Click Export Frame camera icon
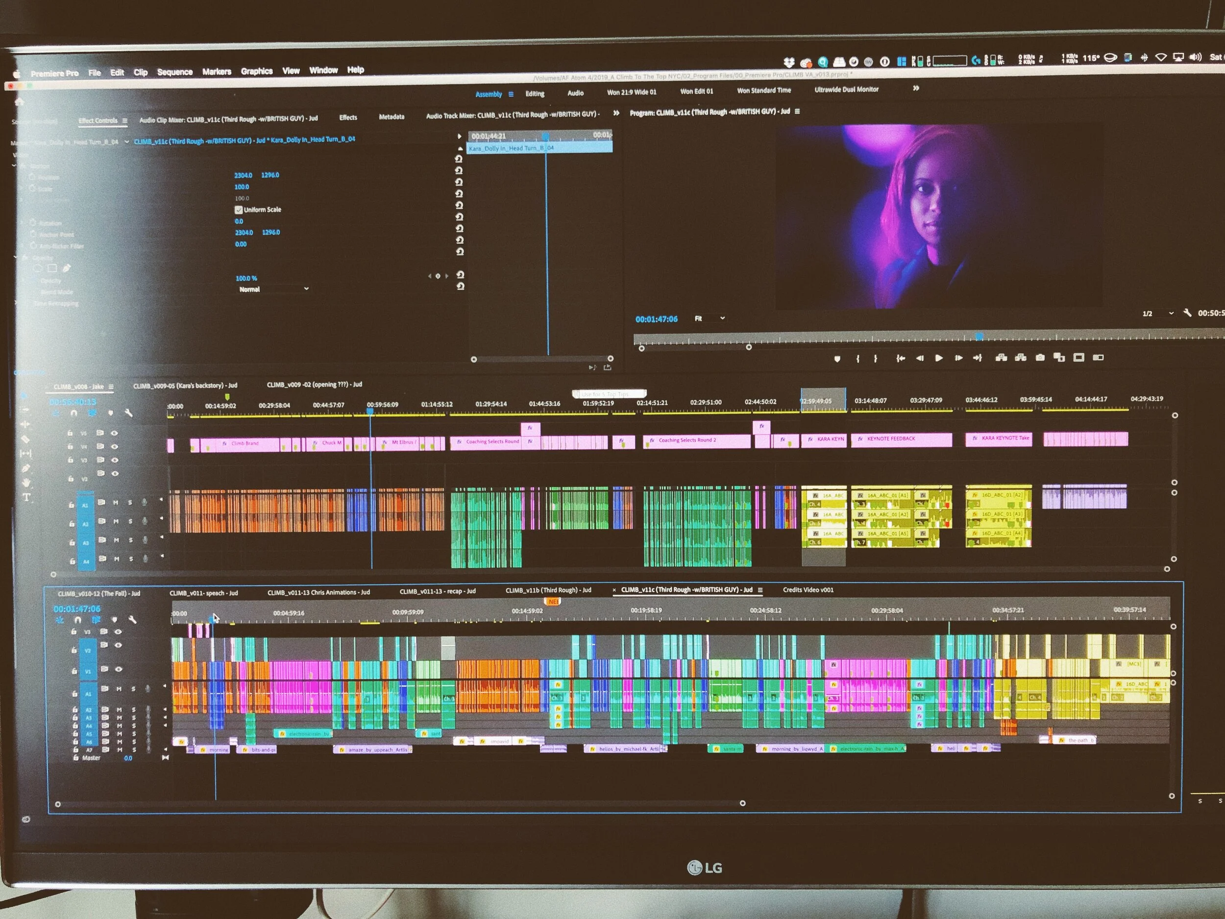 click(x=1040, y=358)
